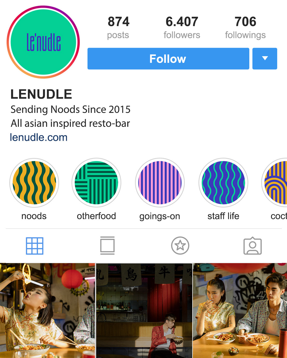Open the woman eating noodles post

tap(47, 310)
